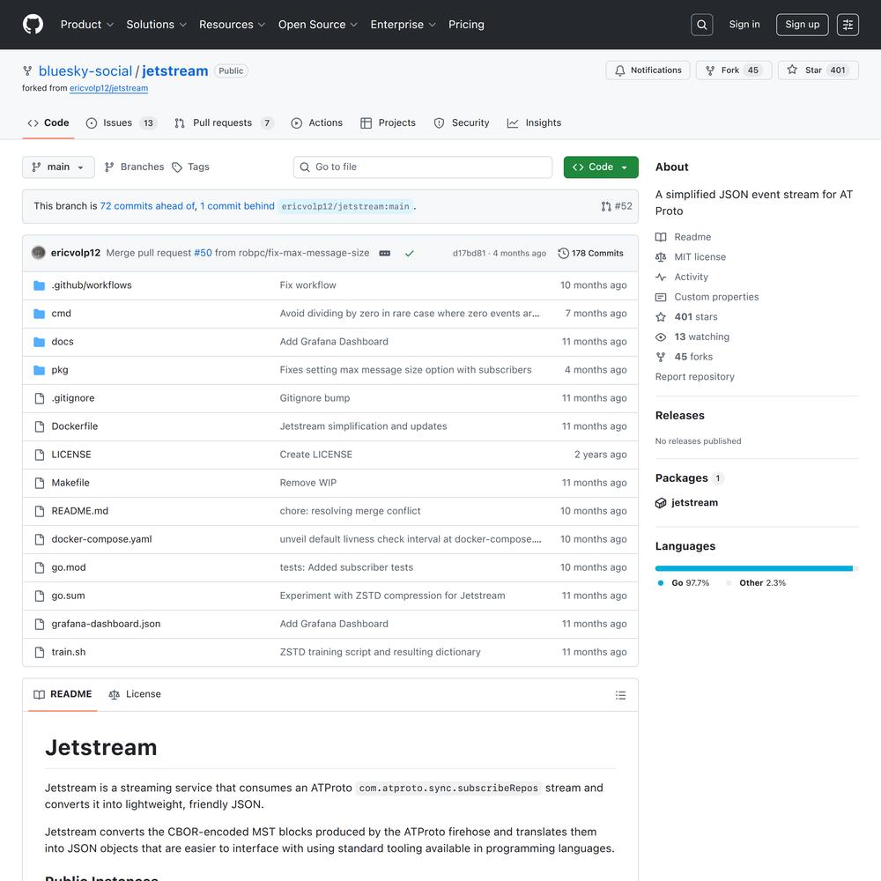Click the Go 97.7% language legend
The height and width of the screenshot is (881, 881).
pyautogui.click(x=684, y=583)
